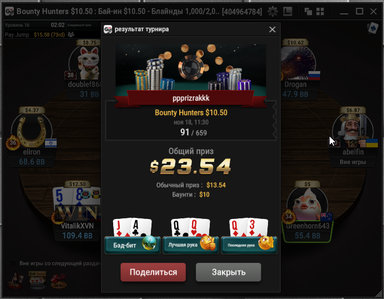Open the Бэд-бит hand replay
The height and width of the screenshot is (299, 384).
(133, 245)
